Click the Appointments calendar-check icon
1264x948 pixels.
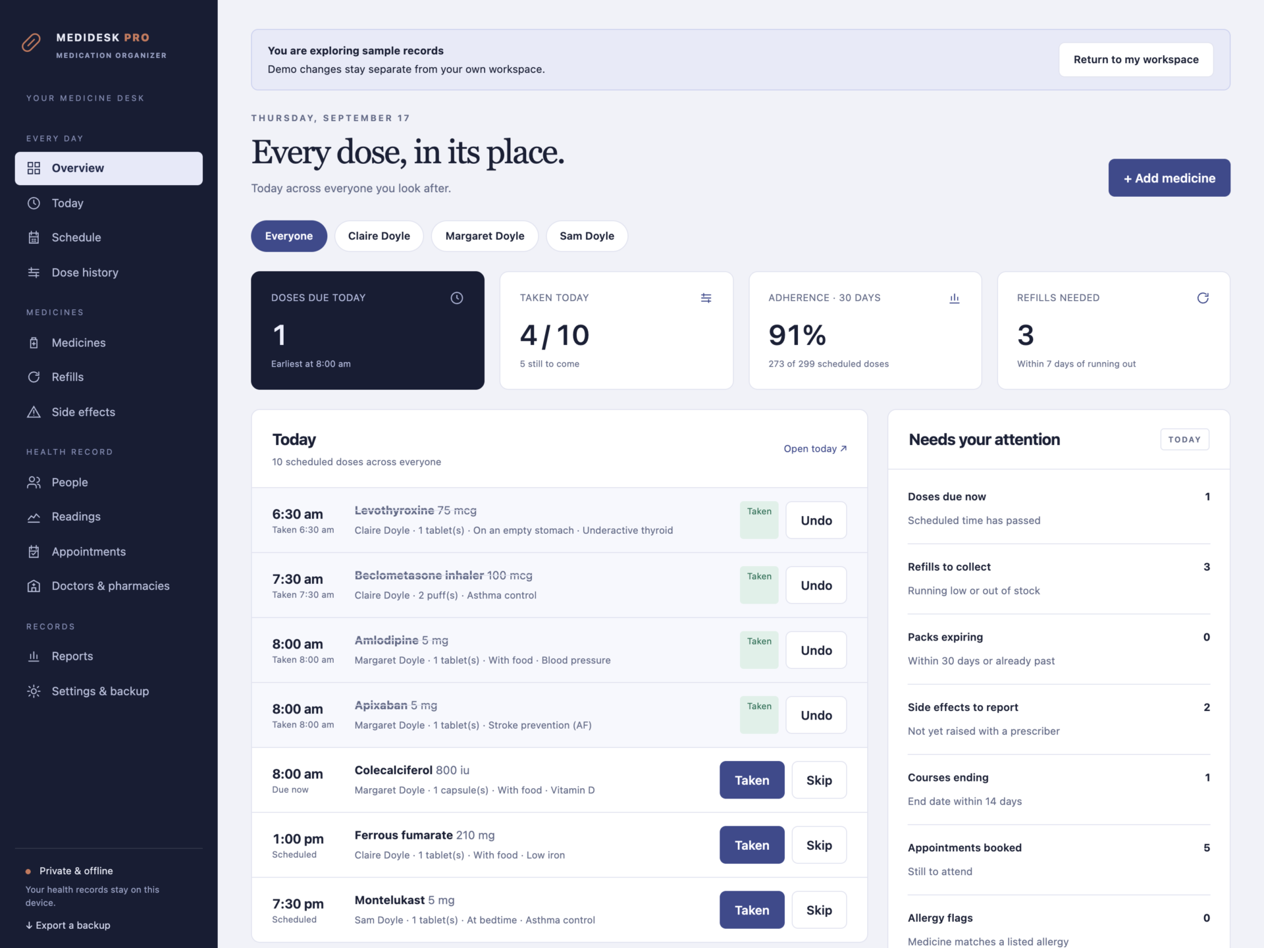point(34,551)
